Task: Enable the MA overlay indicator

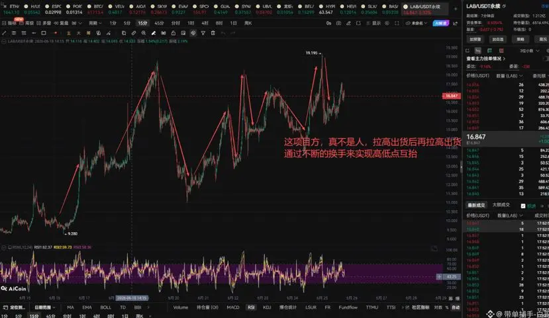Action: tap(70, 307)
